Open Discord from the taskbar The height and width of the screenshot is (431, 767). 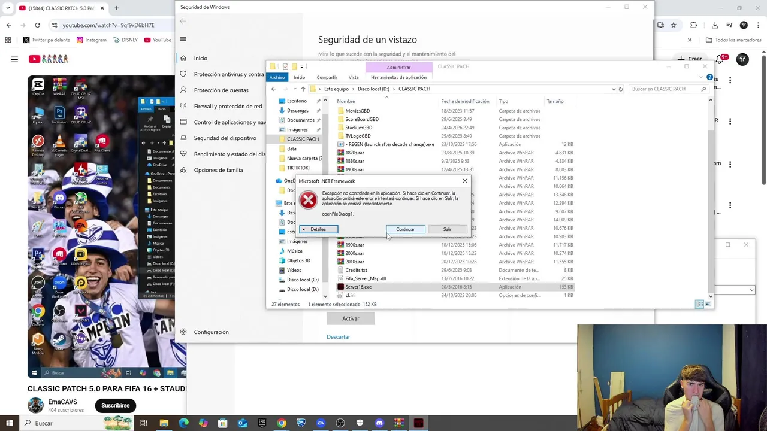pos(379,423)
